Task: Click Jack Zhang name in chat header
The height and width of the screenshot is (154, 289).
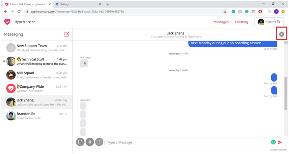Action: [x=176, y=33]
